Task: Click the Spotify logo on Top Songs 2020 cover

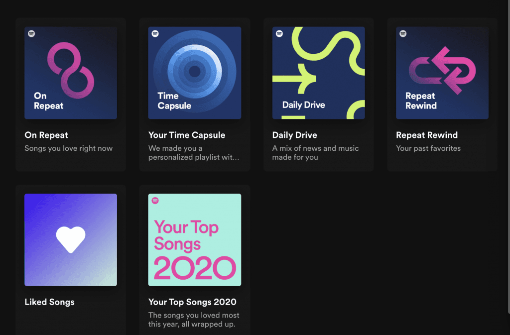Action: coord(155,201)
